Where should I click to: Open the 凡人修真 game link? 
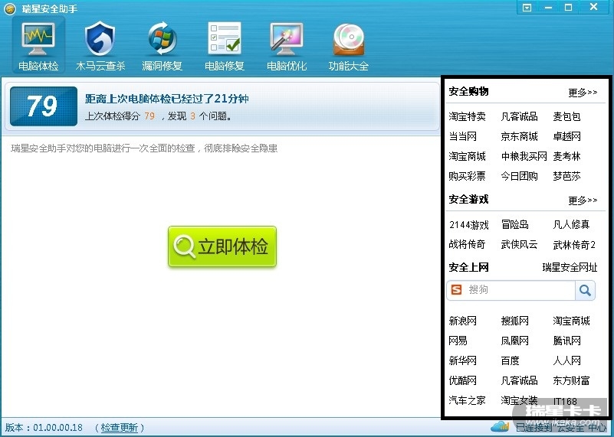point(571,224)
